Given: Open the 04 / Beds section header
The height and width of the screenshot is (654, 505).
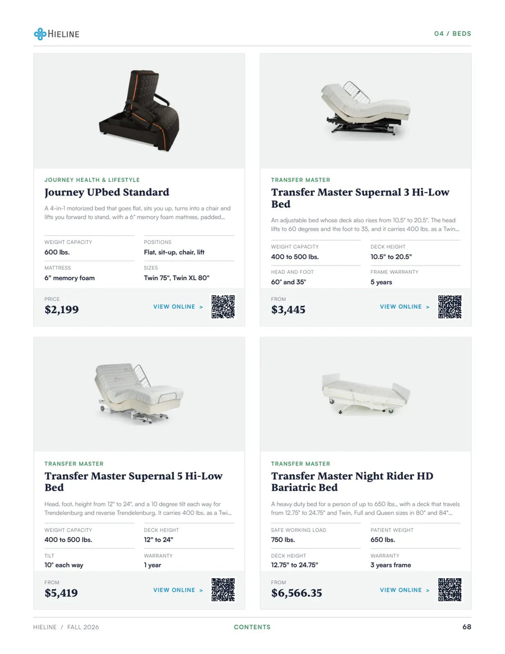Looking at the screenshot, I should [452, 33].
